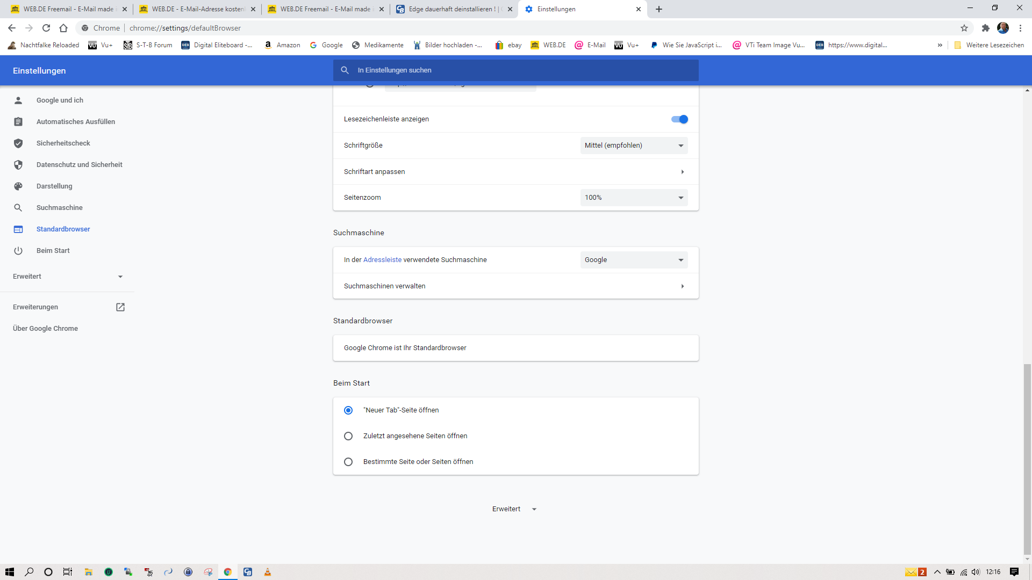The image size is (1032, 580).
Task: Open Datenschutz und Sicherheit settings section
Action: 79,164
